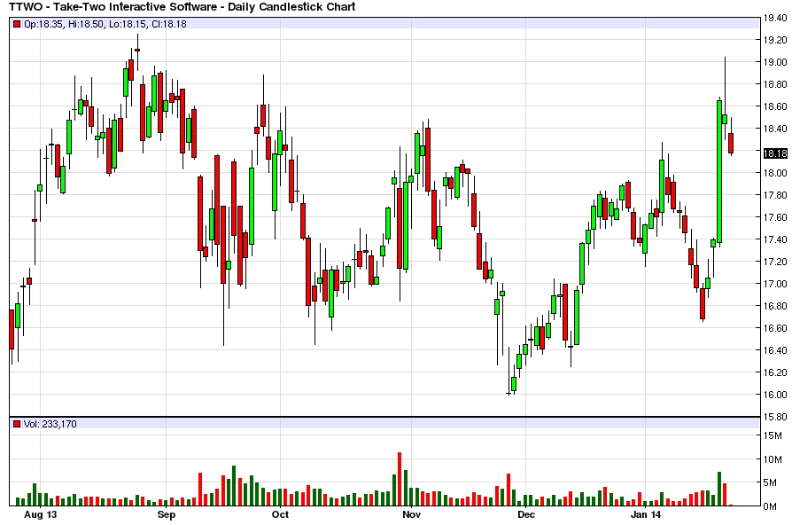Click the 'Vol: 233,170' volume readout
Viewport: 792px width, 525px height.
50,424
